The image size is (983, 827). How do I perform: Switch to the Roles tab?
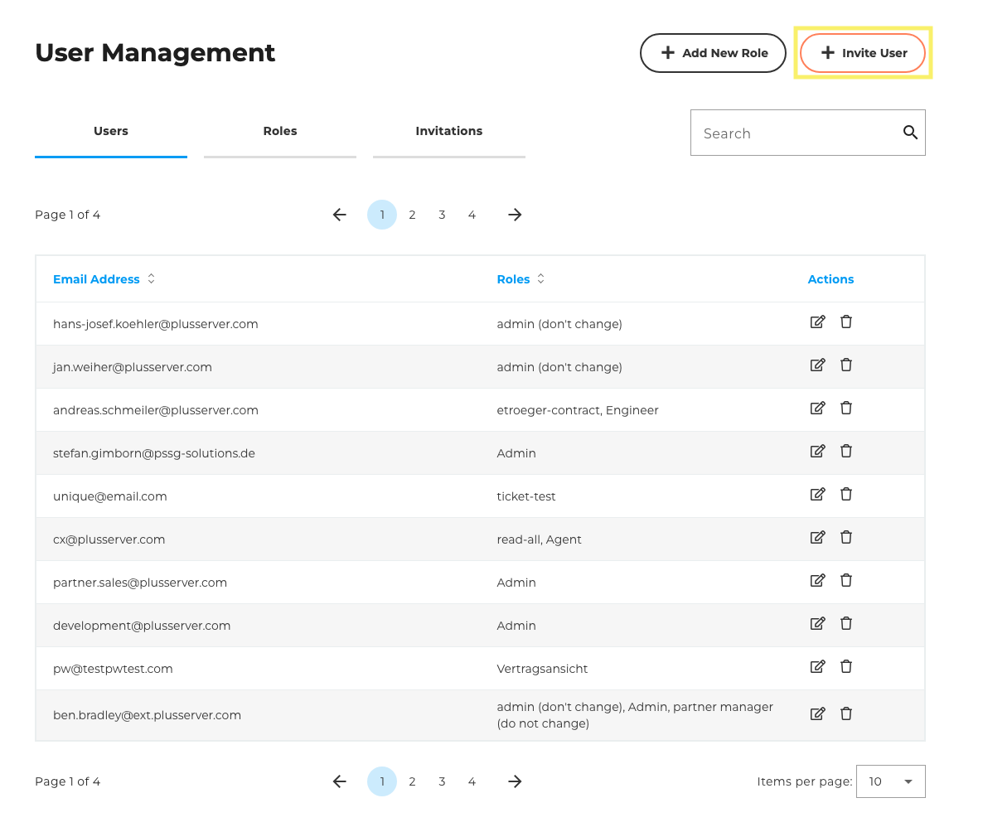click(279, 131)
